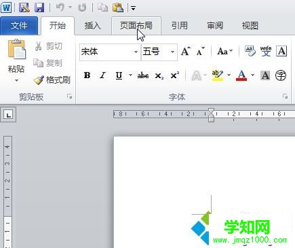
Task: Expand the font name dropdown arrow
Action: coord(136,52)
